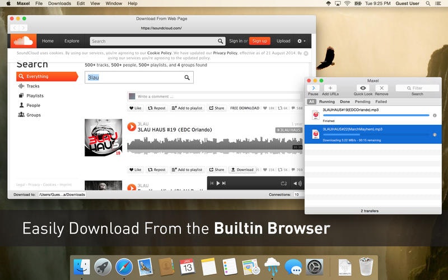Screen dimensions: 448x280
Task: Filter search results by Playlists
Action: click(x=31, y=96)
